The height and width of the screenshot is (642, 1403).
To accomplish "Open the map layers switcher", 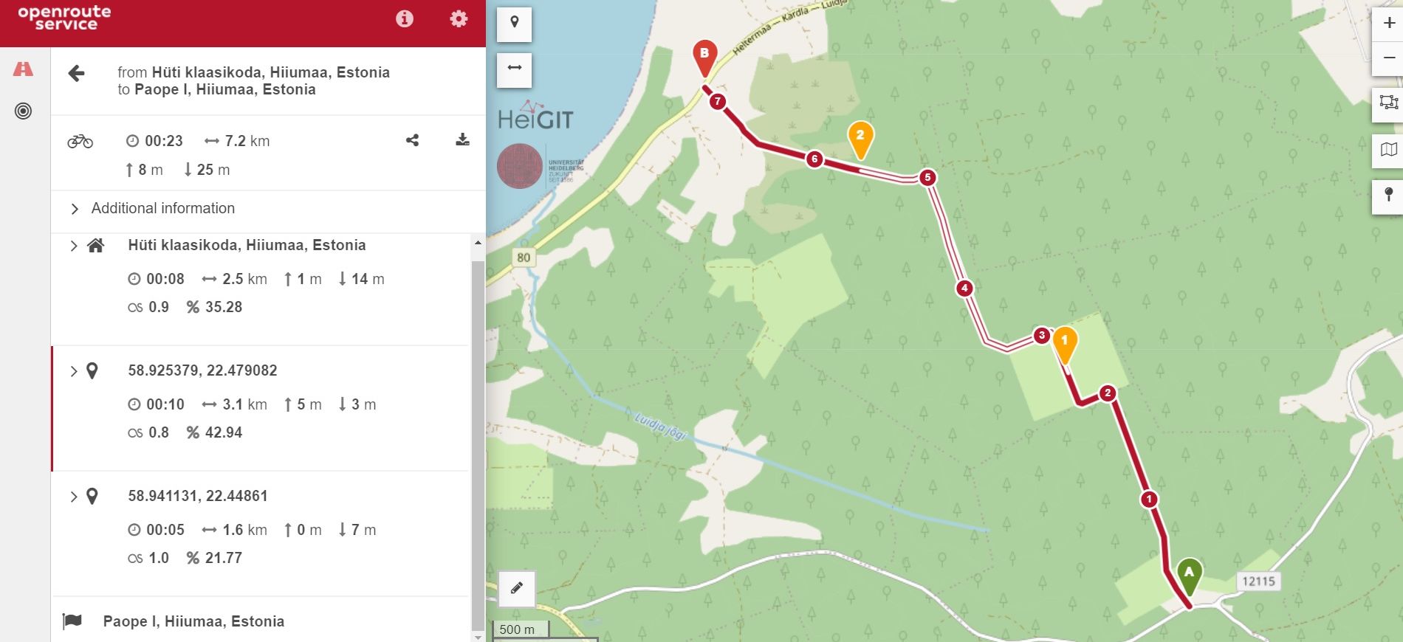I will pyautogui.click(x=1389, y=150).
